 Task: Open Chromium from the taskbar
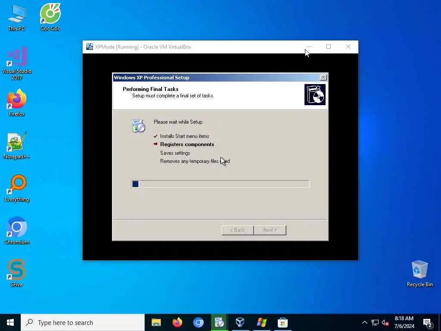pos(198,322)
